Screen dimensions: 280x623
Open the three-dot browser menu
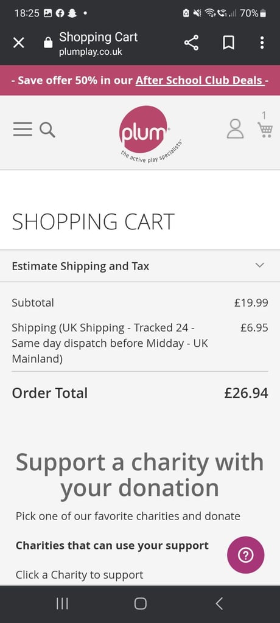[x=262, y=43]
